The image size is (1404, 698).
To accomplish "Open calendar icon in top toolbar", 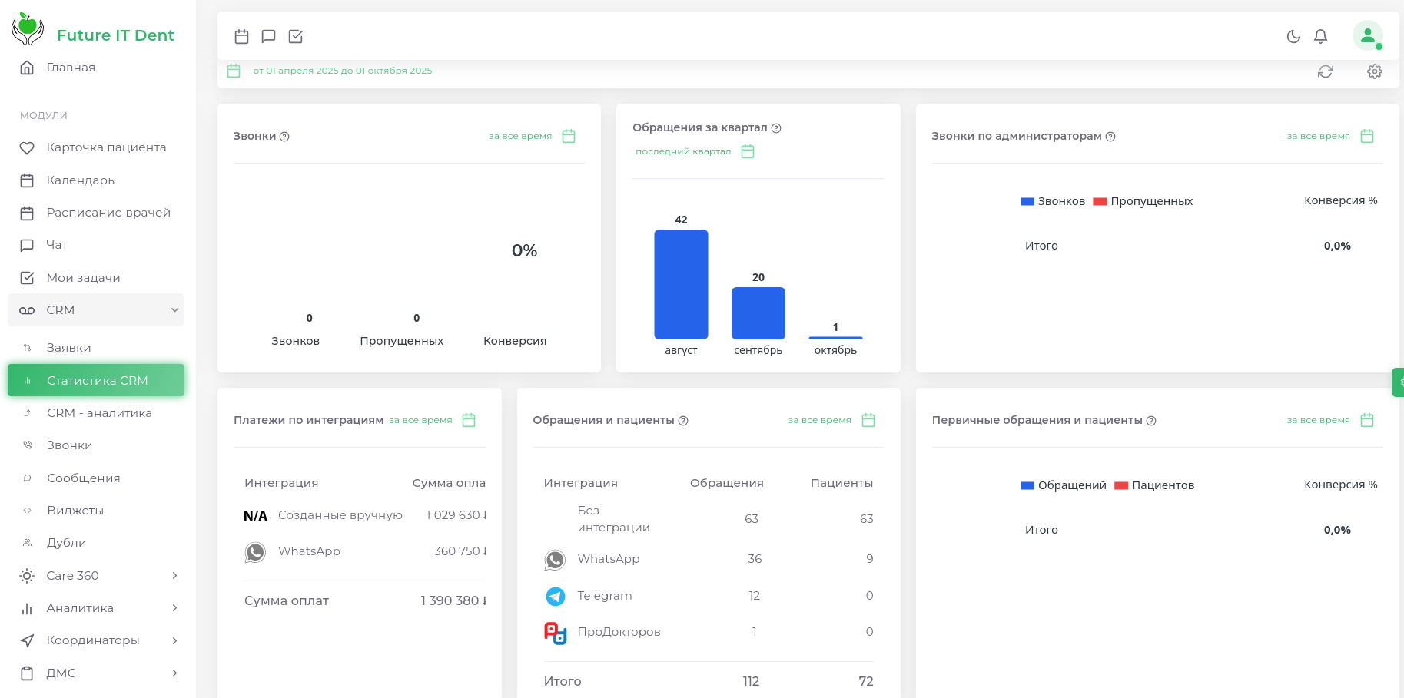I will click(241, 36).
